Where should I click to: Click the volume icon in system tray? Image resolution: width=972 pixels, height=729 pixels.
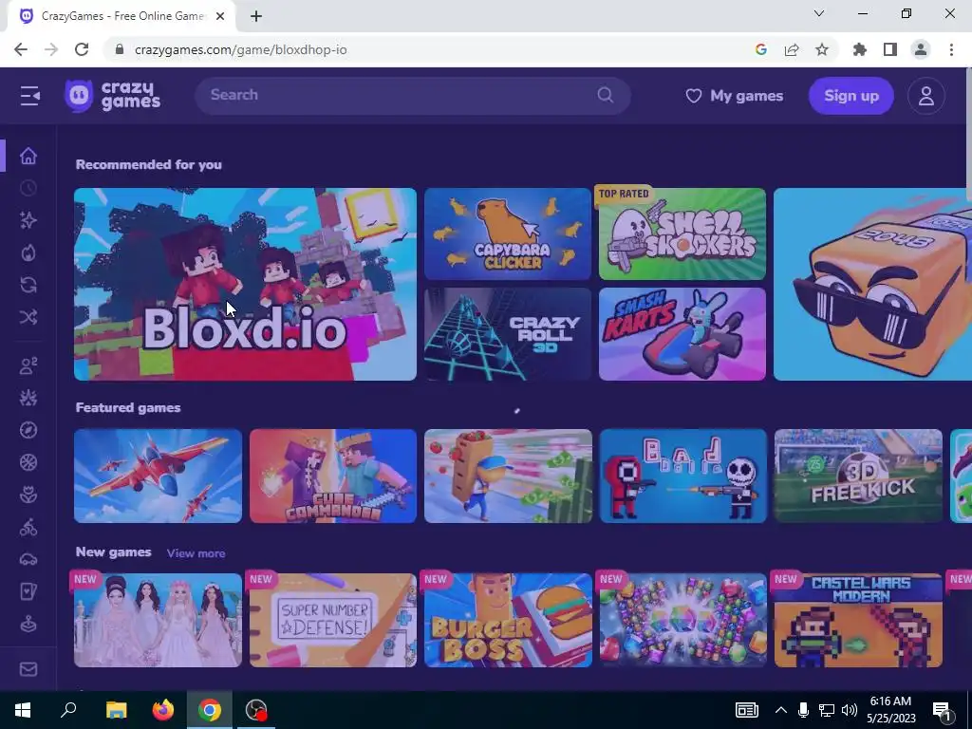[x=850, y=710]
